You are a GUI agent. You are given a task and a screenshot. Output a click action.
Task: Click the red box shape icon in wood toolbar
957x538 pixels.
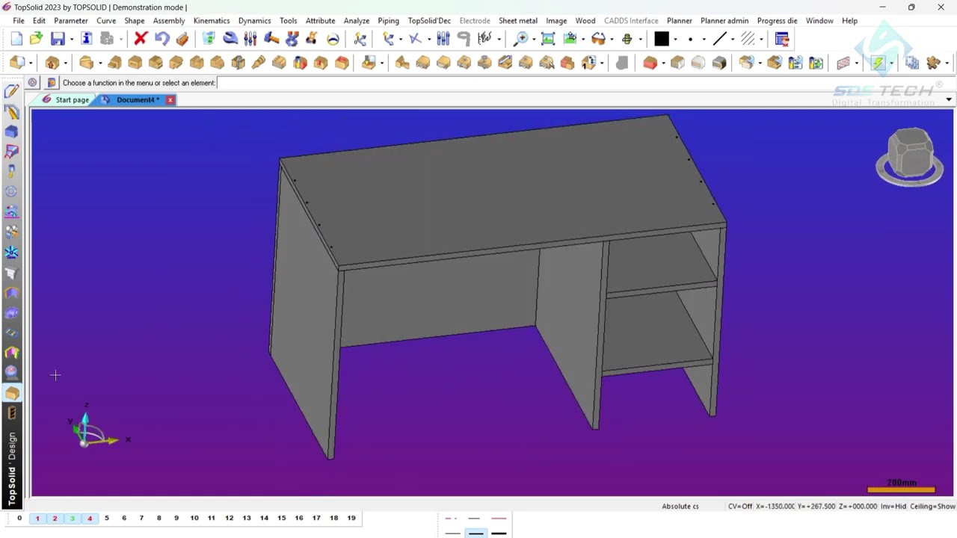click(650, 63)
